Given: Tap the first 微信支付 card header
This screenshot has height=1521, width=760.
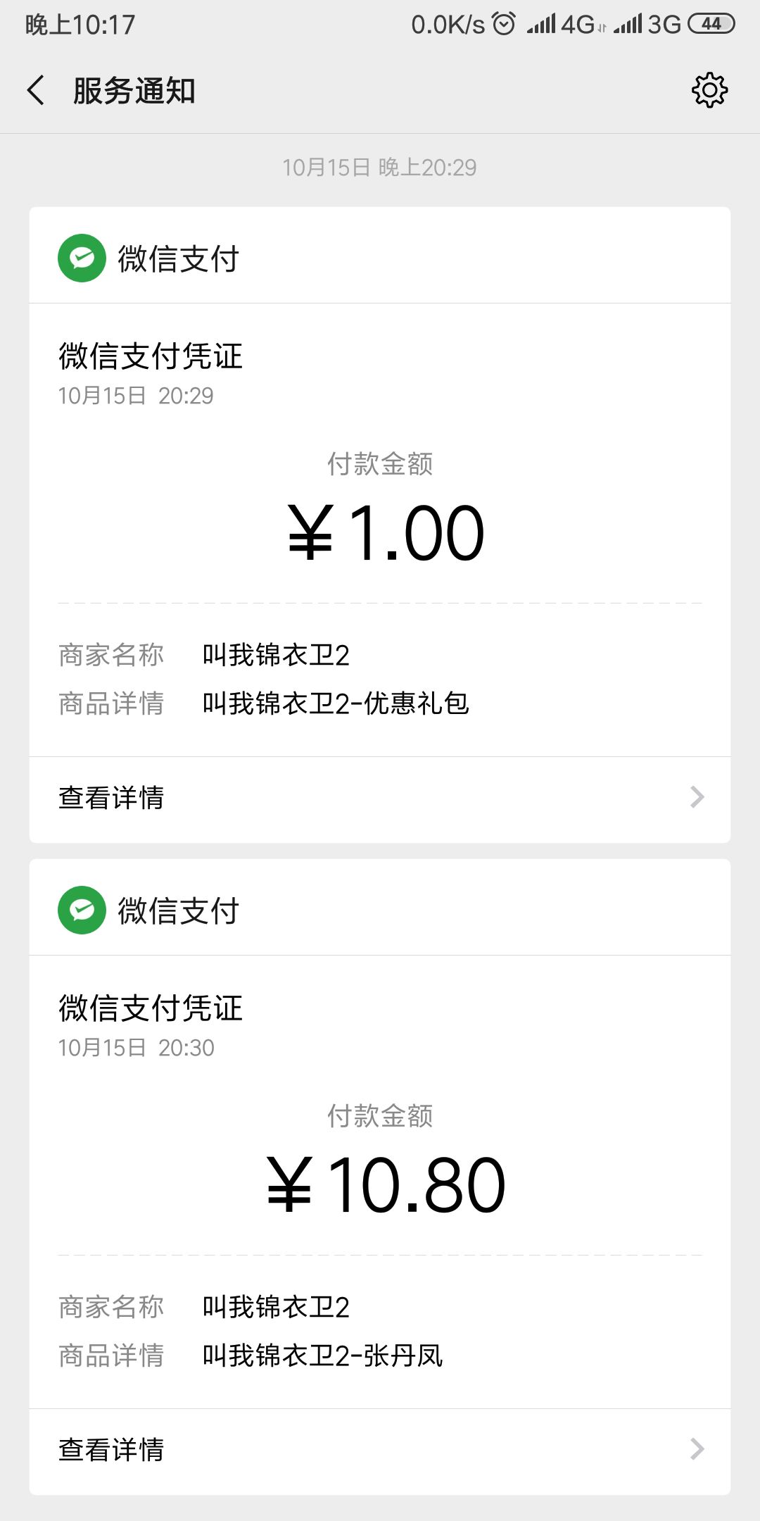Looking at the screenshot, I should (178, 258).
